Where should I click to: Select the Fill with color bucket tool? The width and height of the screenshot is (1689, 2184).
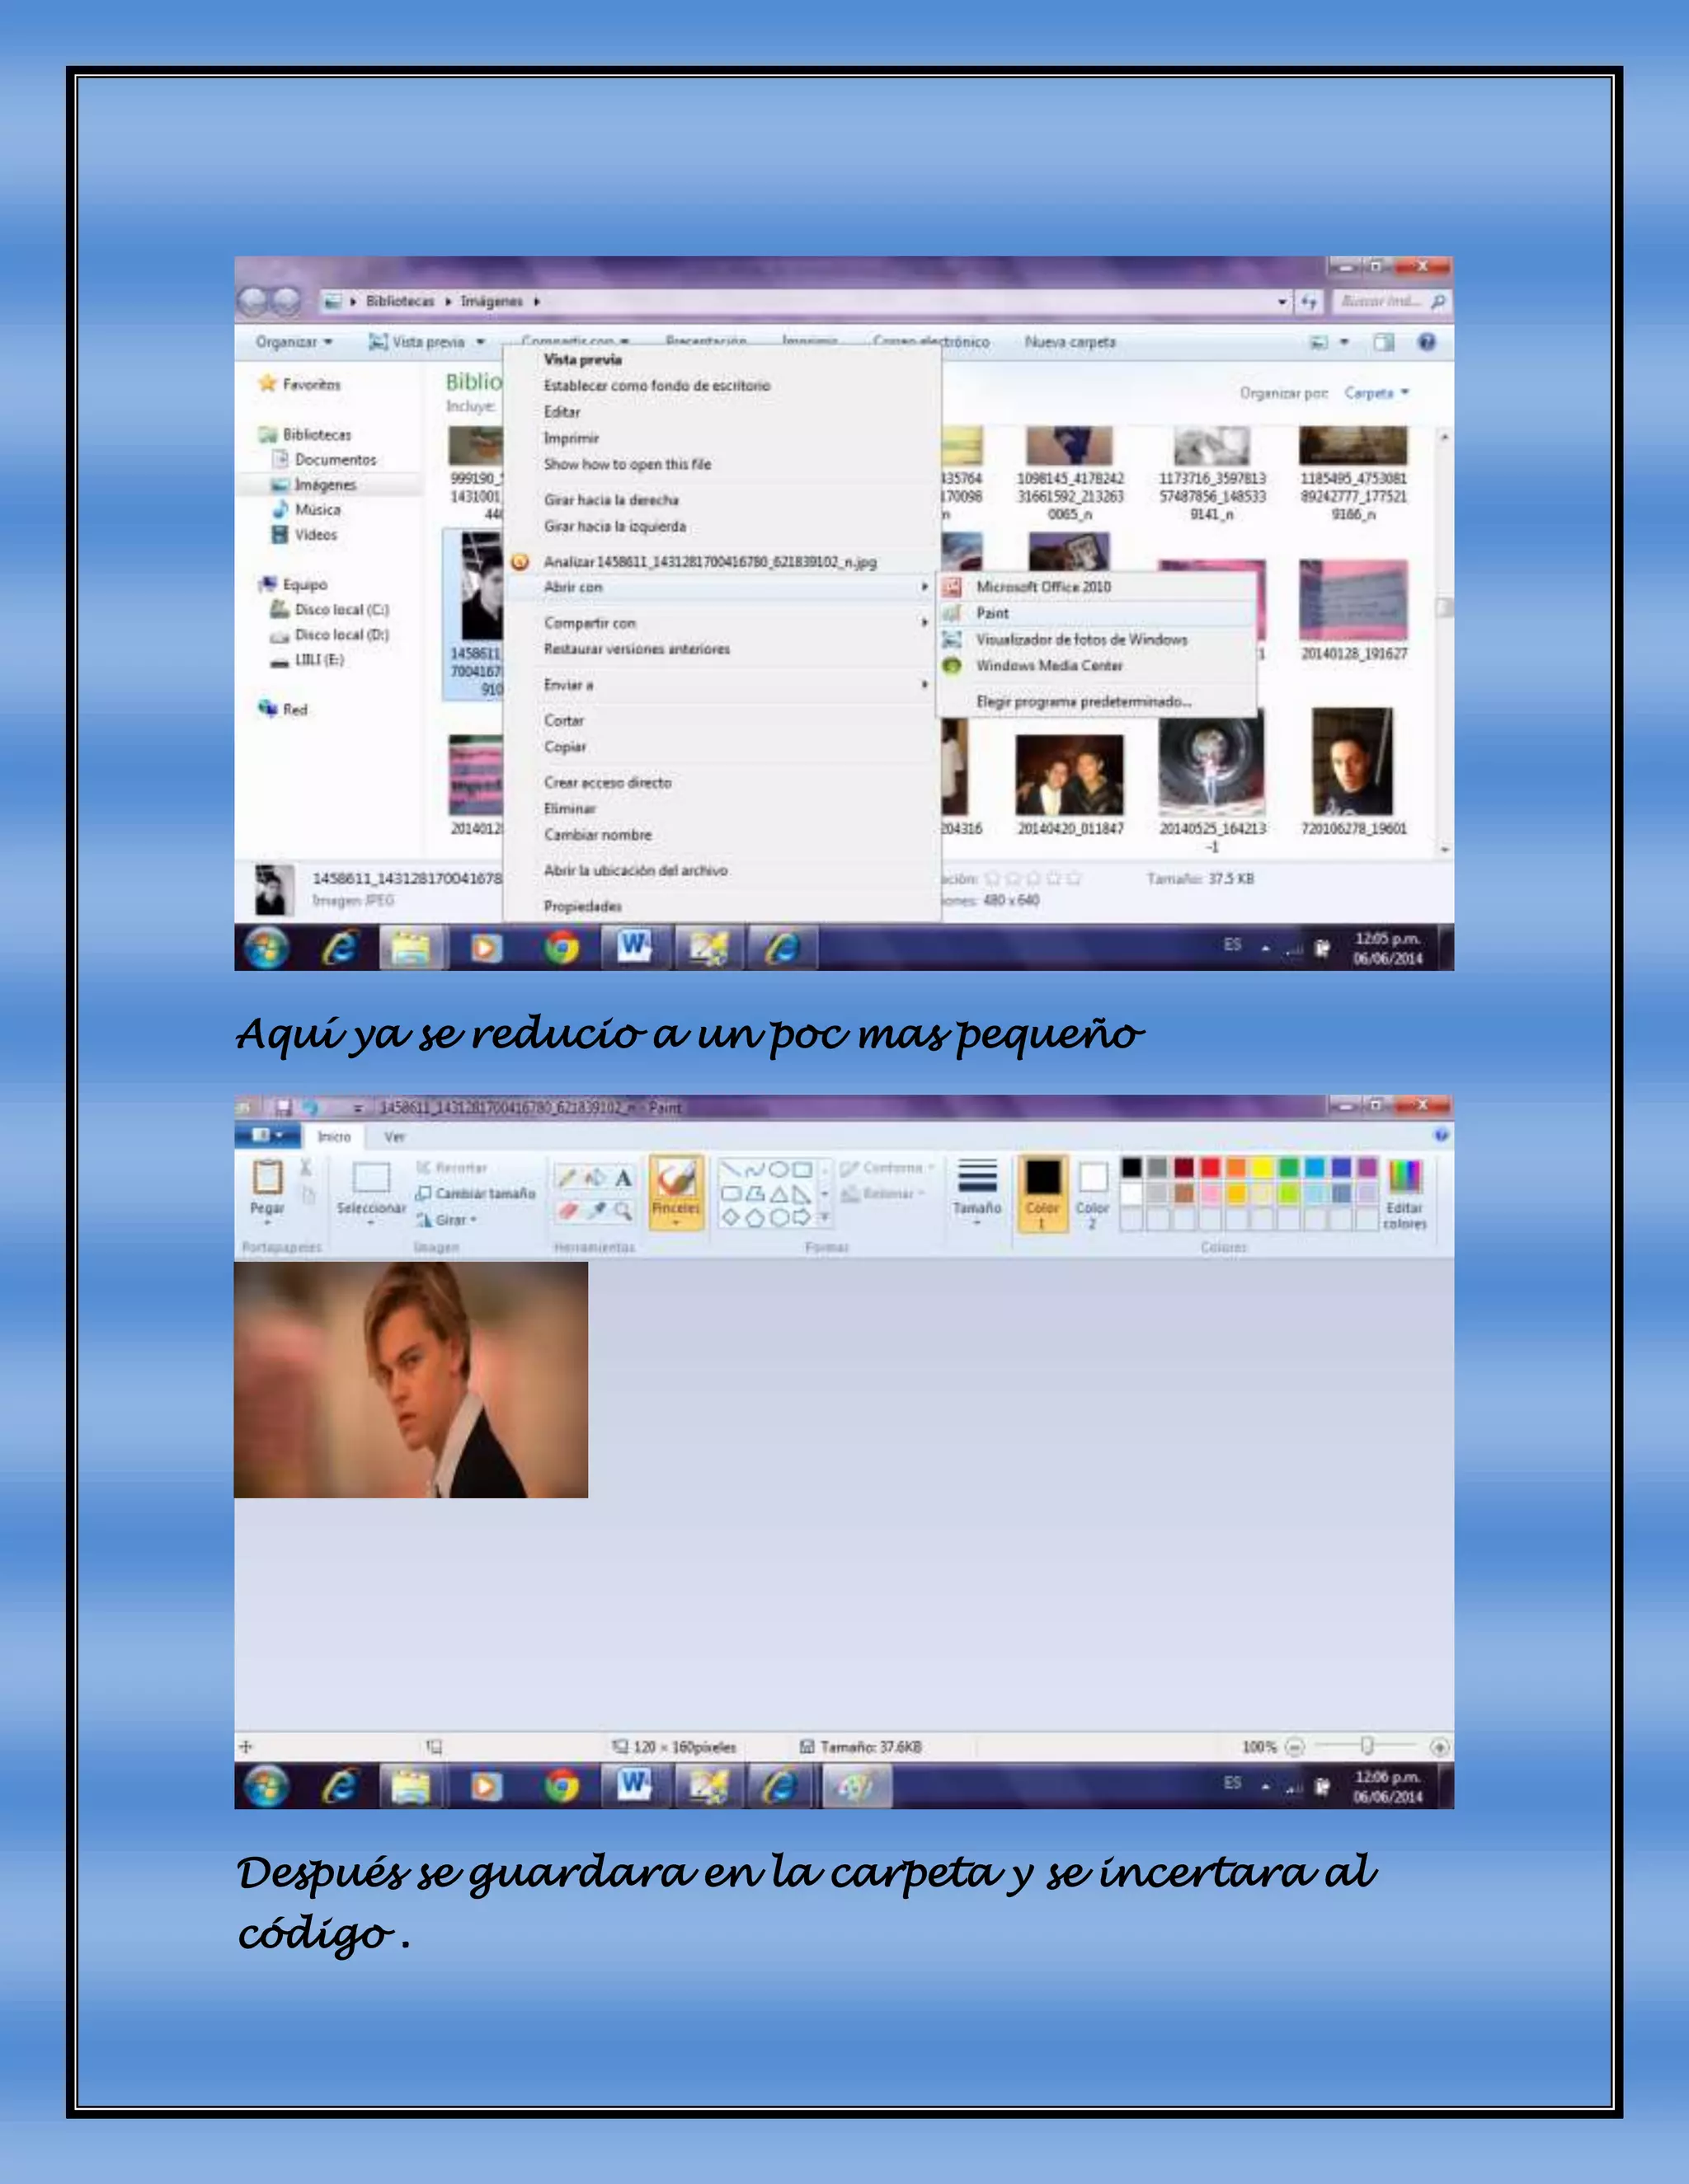[x=595, y=1178]
